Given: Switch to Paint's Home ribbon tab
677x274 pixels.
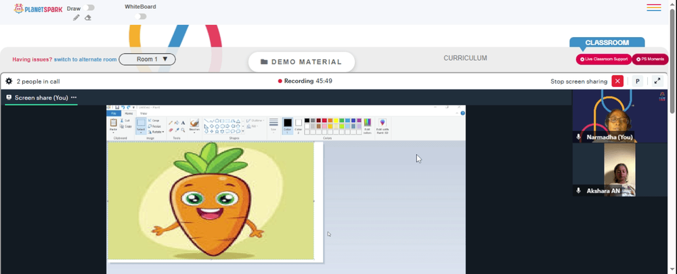Looking at the screenshot, I should pos(129,113).
